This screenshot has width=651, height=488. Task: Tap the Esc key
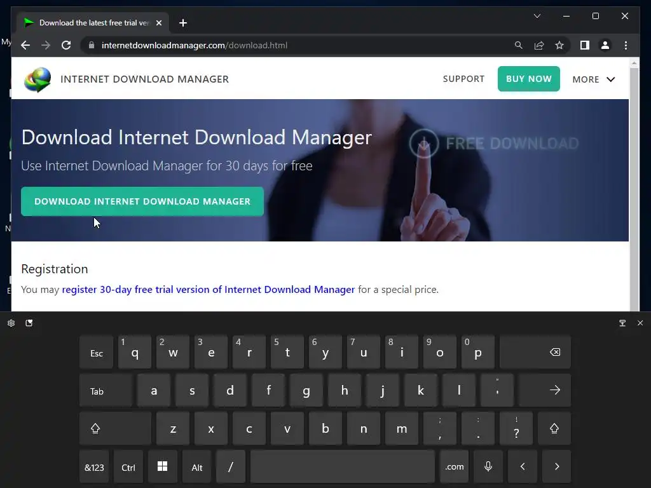pyautogui.click(x=97, y=353)
